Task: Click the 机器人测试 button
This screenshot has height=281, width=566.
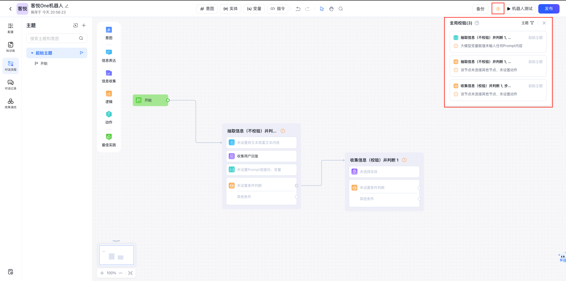Action: (x=520, y=9)
